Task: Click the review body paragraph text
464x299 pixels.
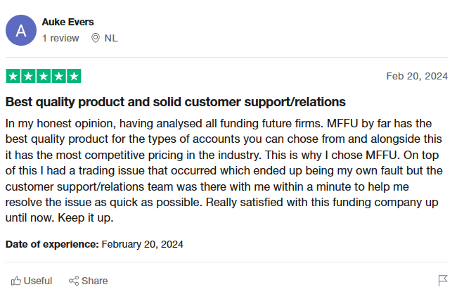Action: pyautogui.click(x=224, y=170)
